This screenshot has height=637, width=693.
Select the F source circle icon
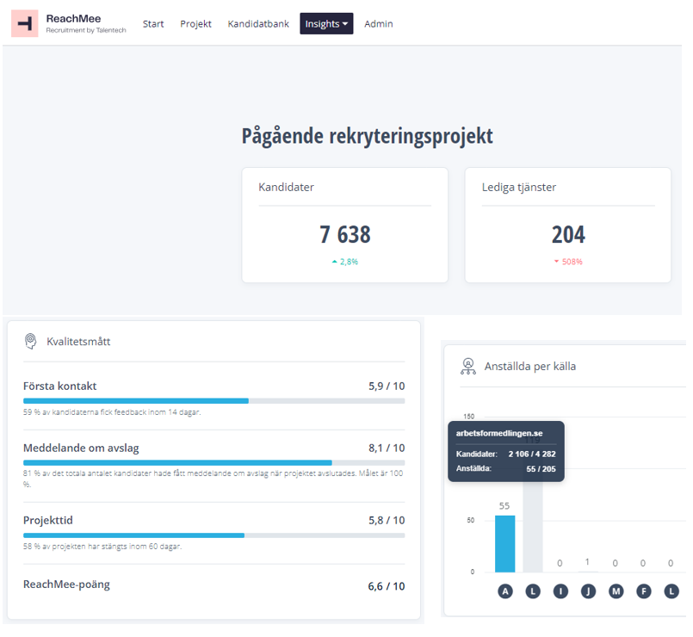[644, 591]
